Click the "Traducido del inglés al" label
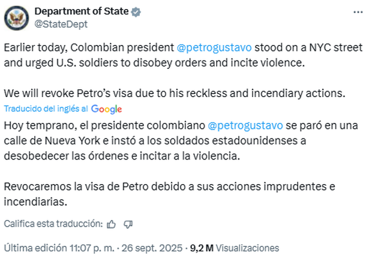Viewport: 366px width, 259px height. (46, 109)
